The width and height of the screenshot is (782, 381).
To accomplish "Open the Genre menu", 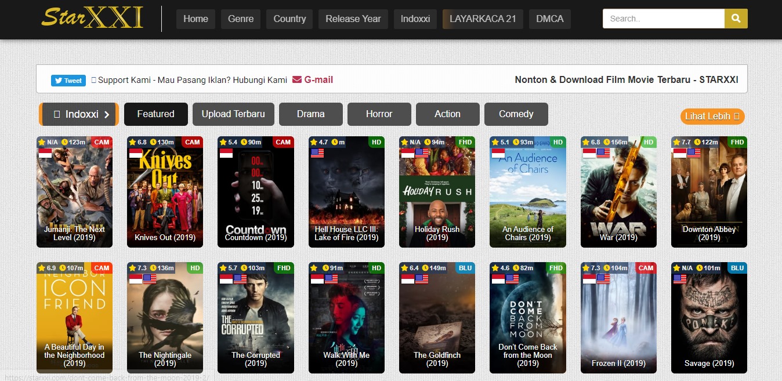I will pyautogui.click(x=241, y=19).
